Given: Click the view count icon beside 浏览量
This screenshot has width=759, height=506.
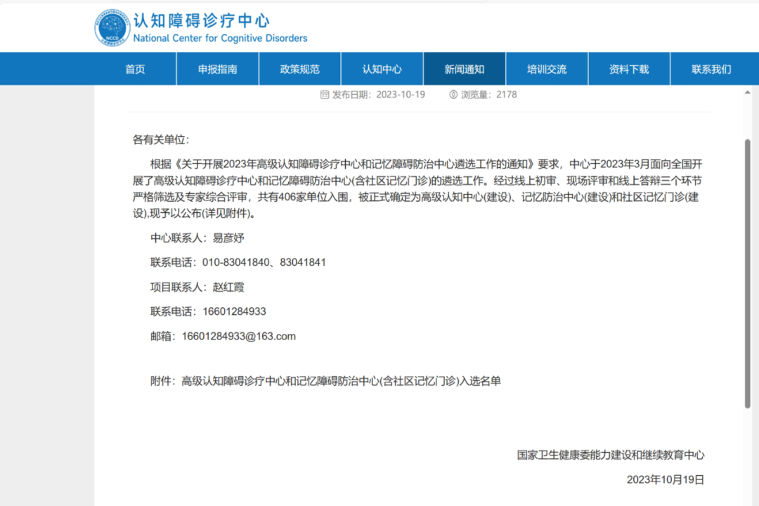Looking at the screenshot, I should click(453, 94).
